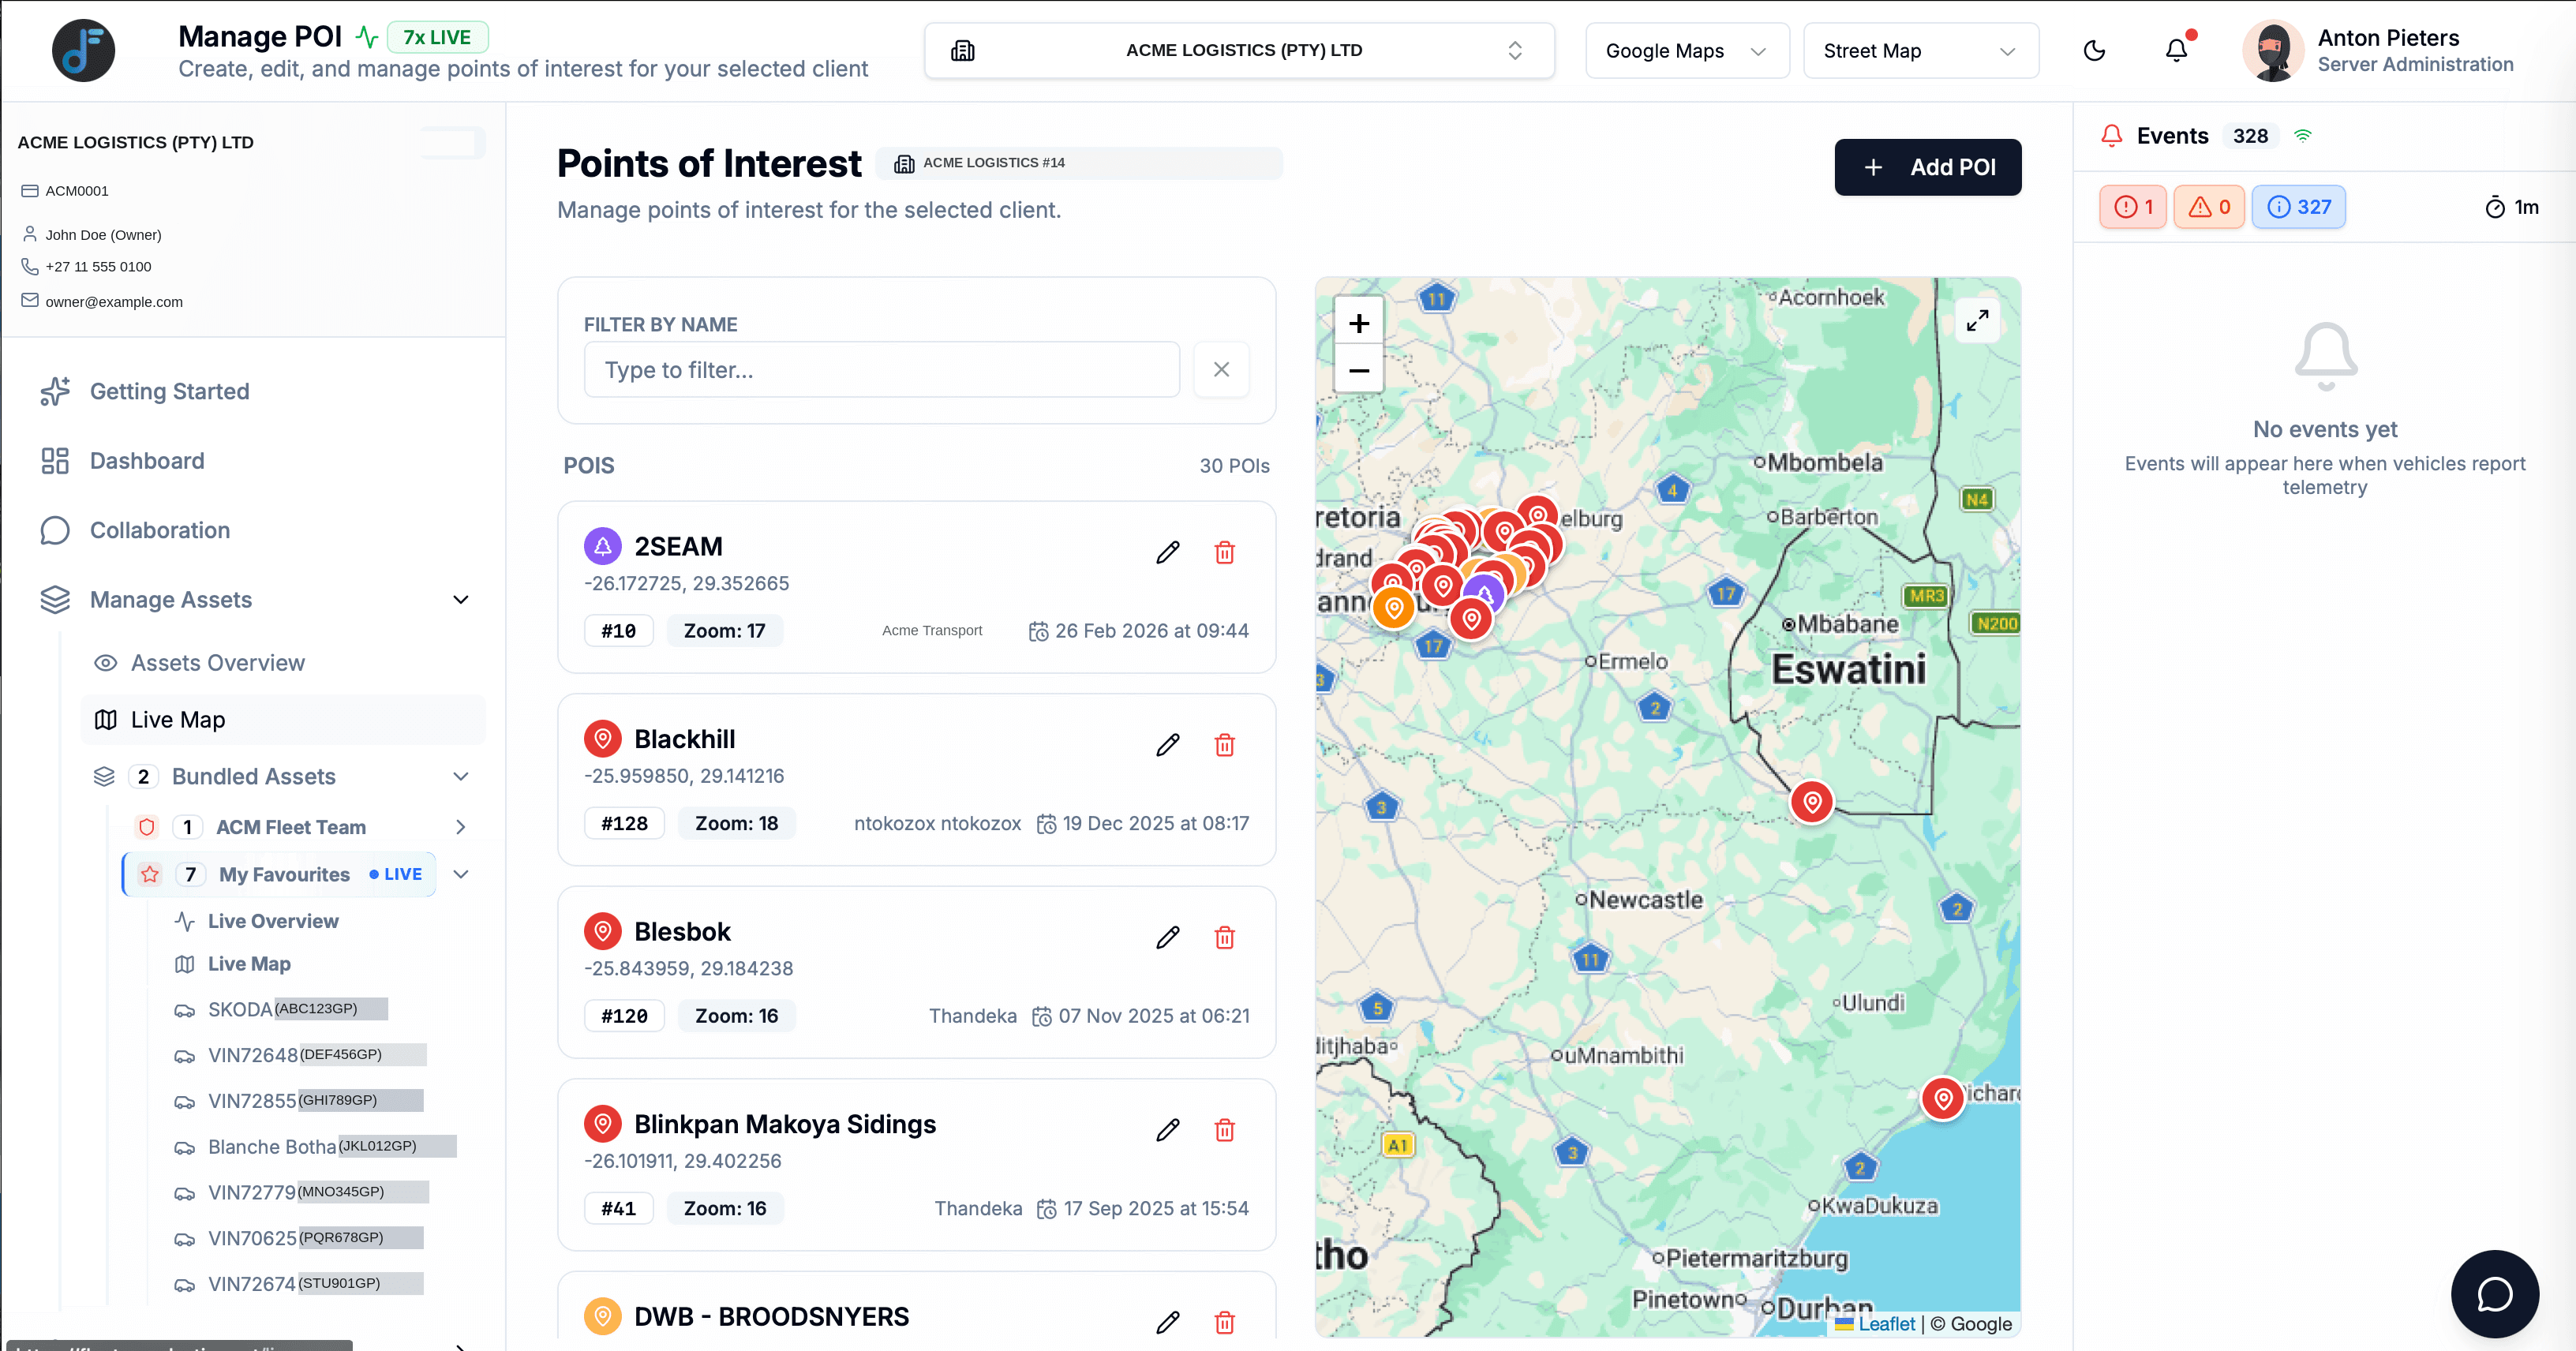Collapse the Bundled Assets group

pyautogui.click(x=460, y=777)
